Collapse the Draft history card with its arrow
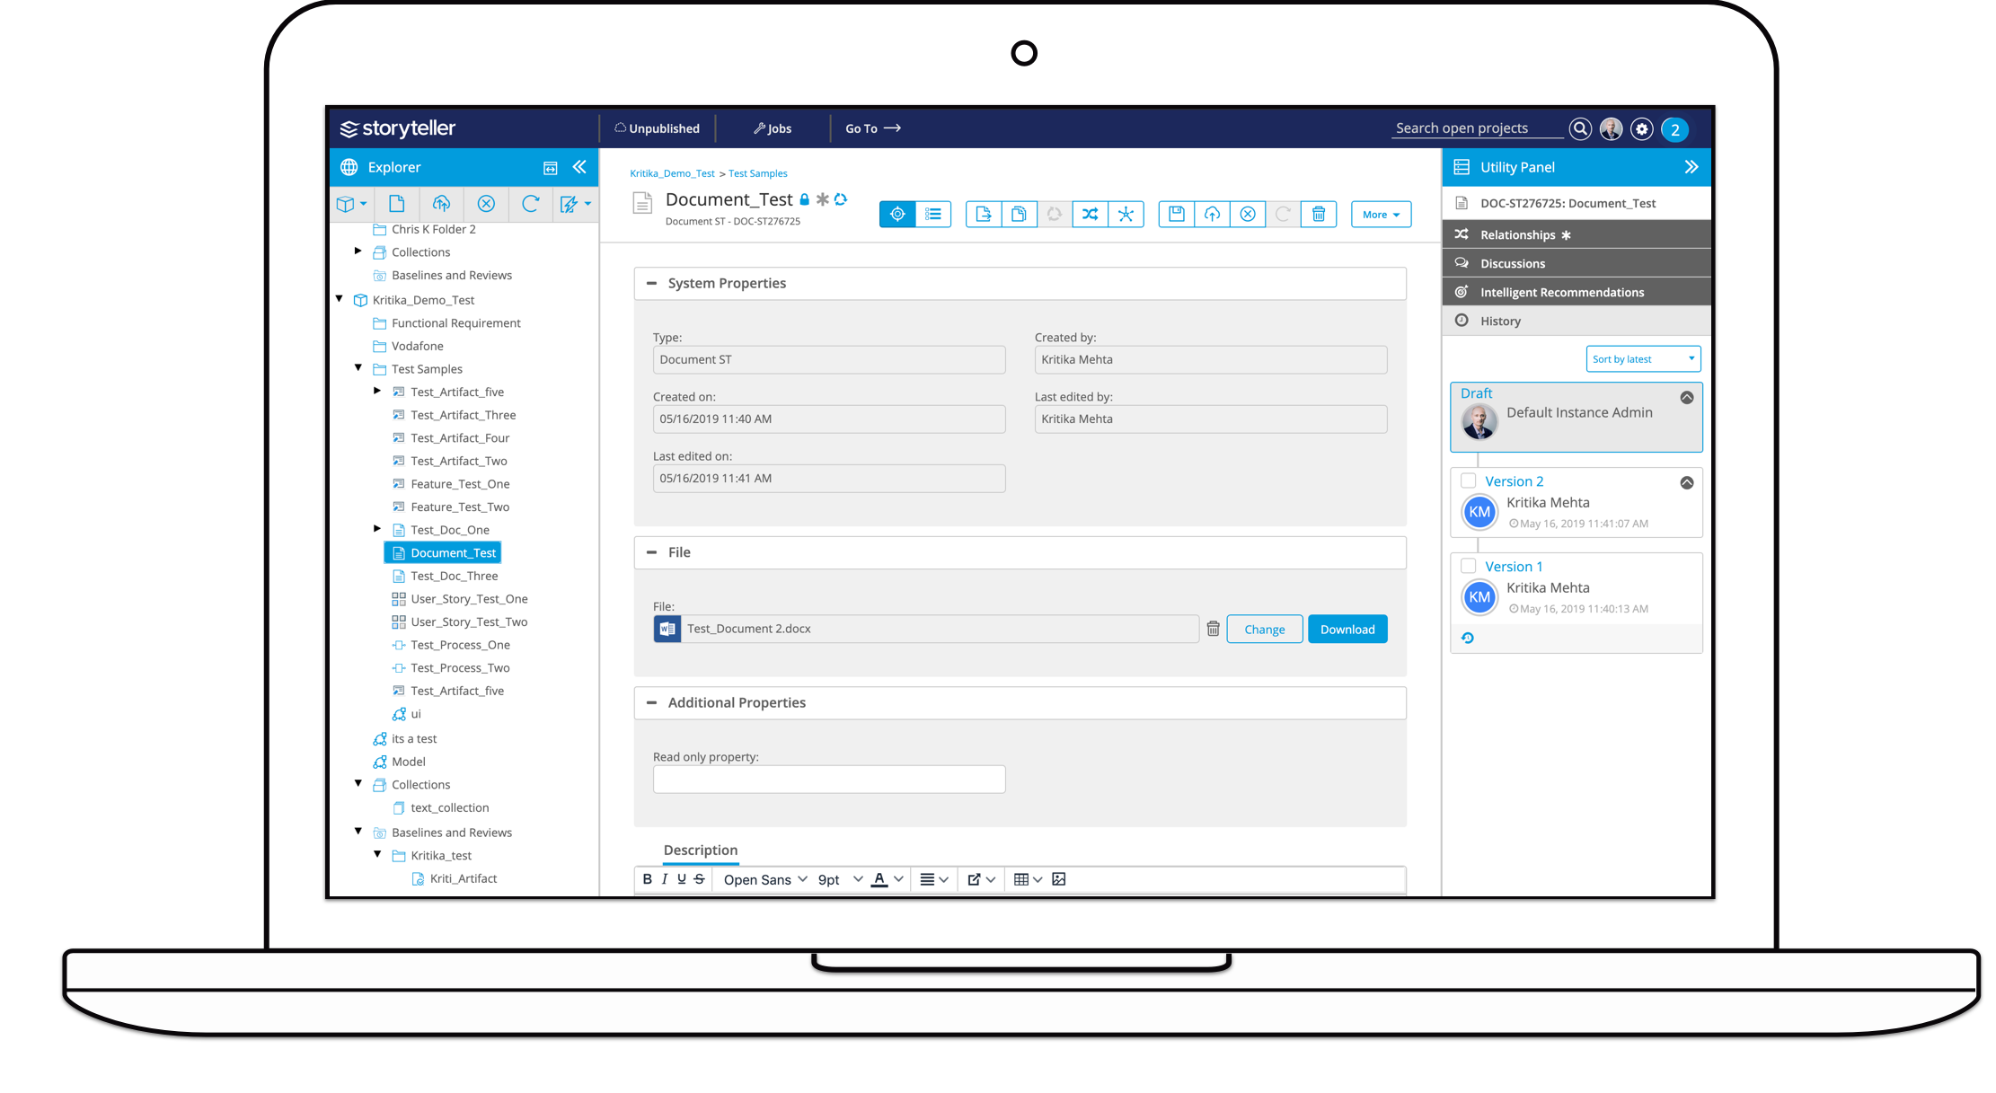 point(1687,397)
